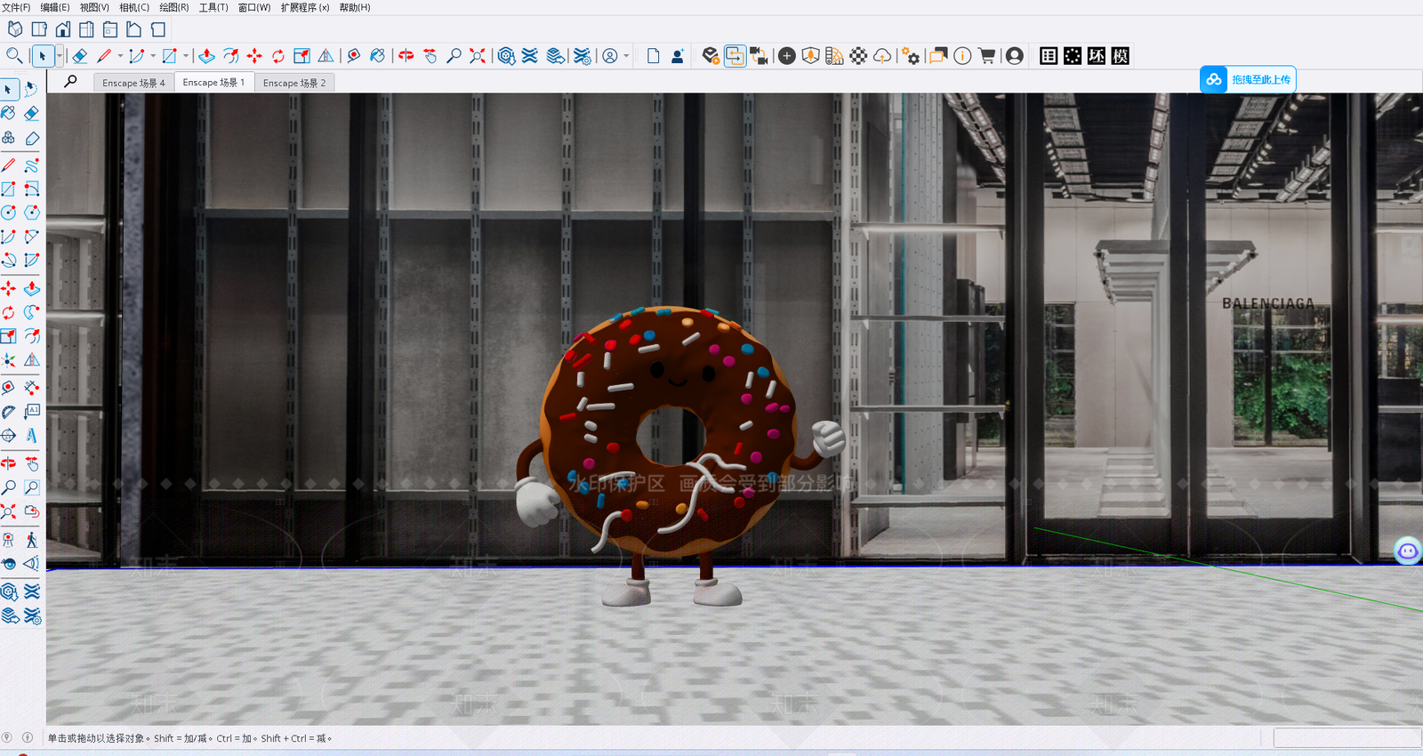Screen dimensions: 1423x756
Task: Switch to Enscape 场景 1 tab
Action: click(x=213, y=83)
